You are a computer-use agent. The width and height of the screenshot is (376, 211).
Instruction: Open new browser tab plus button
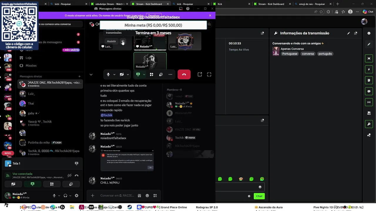pos(338,4)
